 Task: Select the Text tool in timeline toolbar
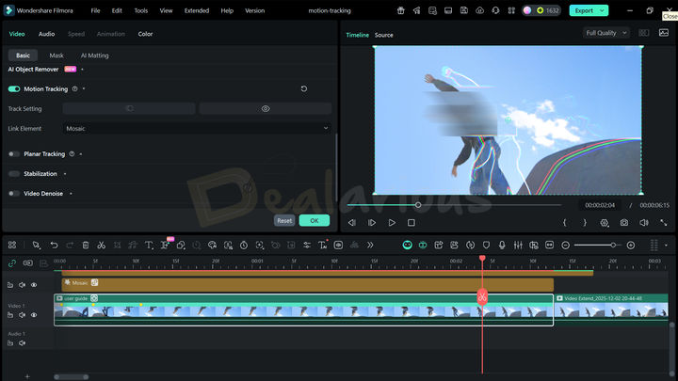[149, 245]
